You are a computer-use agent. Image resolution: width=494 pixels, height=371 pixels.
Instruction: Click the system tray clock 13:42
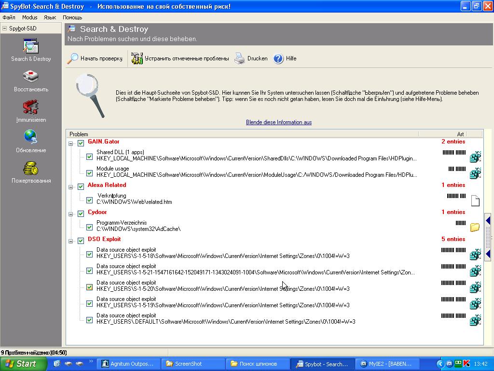click(x=480, y=364)
